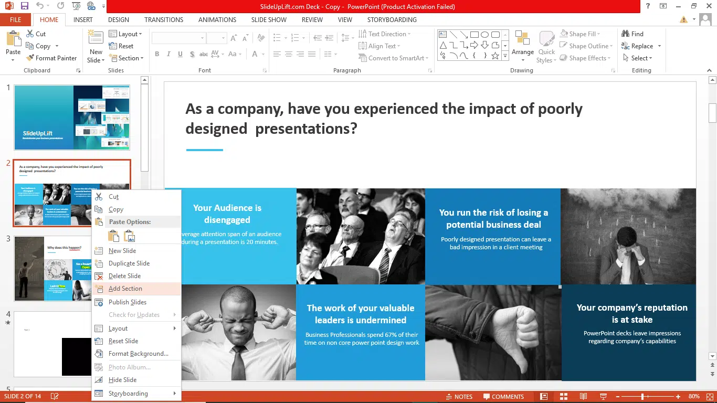717x403 pixels.
Task: Toggle Hide Slide in the context menu
Action: point(122,380)
